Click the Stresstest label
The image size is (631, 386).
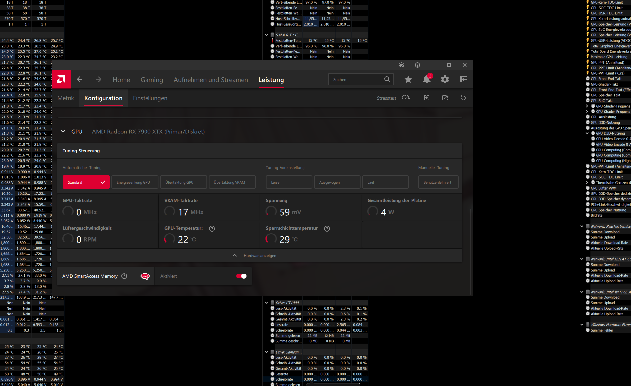pos(387,98)
